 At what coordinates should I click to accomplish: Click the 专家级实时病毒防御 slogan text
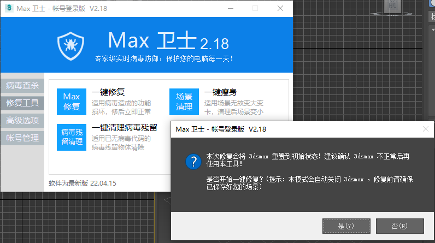pyautogui.click(x=164, y=59)
